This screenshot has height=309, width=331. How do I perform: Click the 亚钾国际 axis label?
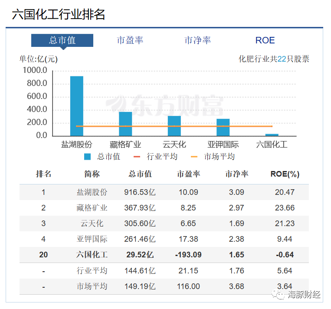tap(223, 145)
